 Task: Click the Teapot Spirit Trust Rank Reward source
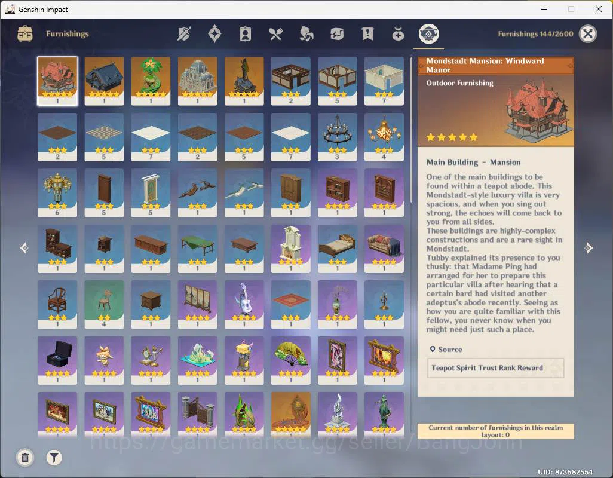point(495,368)
